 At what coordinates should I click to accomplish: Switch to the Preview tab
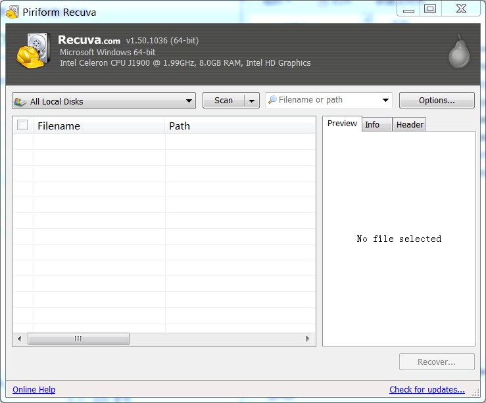point(342,124)
